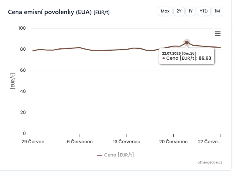Open the oEnergetice.cz credit link
Viewport: 233px width, 176px height.
pyautogui.click(x=210, y=162)
